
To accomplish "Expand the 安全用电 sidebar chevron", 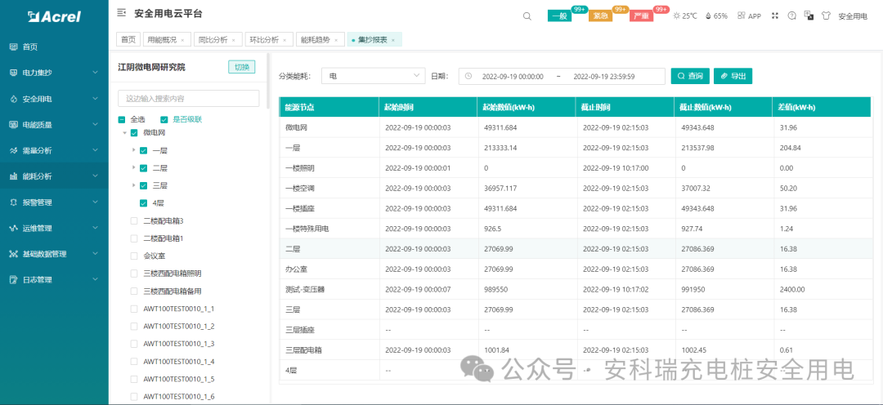I will click(95, 99).
